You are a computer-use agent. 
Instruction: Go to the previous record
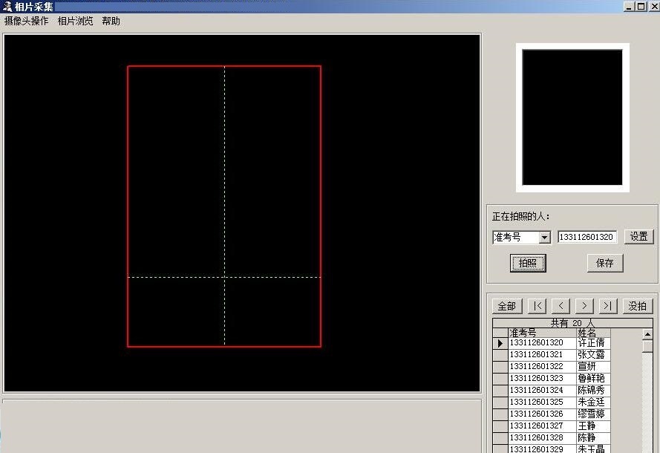point(561,306)
